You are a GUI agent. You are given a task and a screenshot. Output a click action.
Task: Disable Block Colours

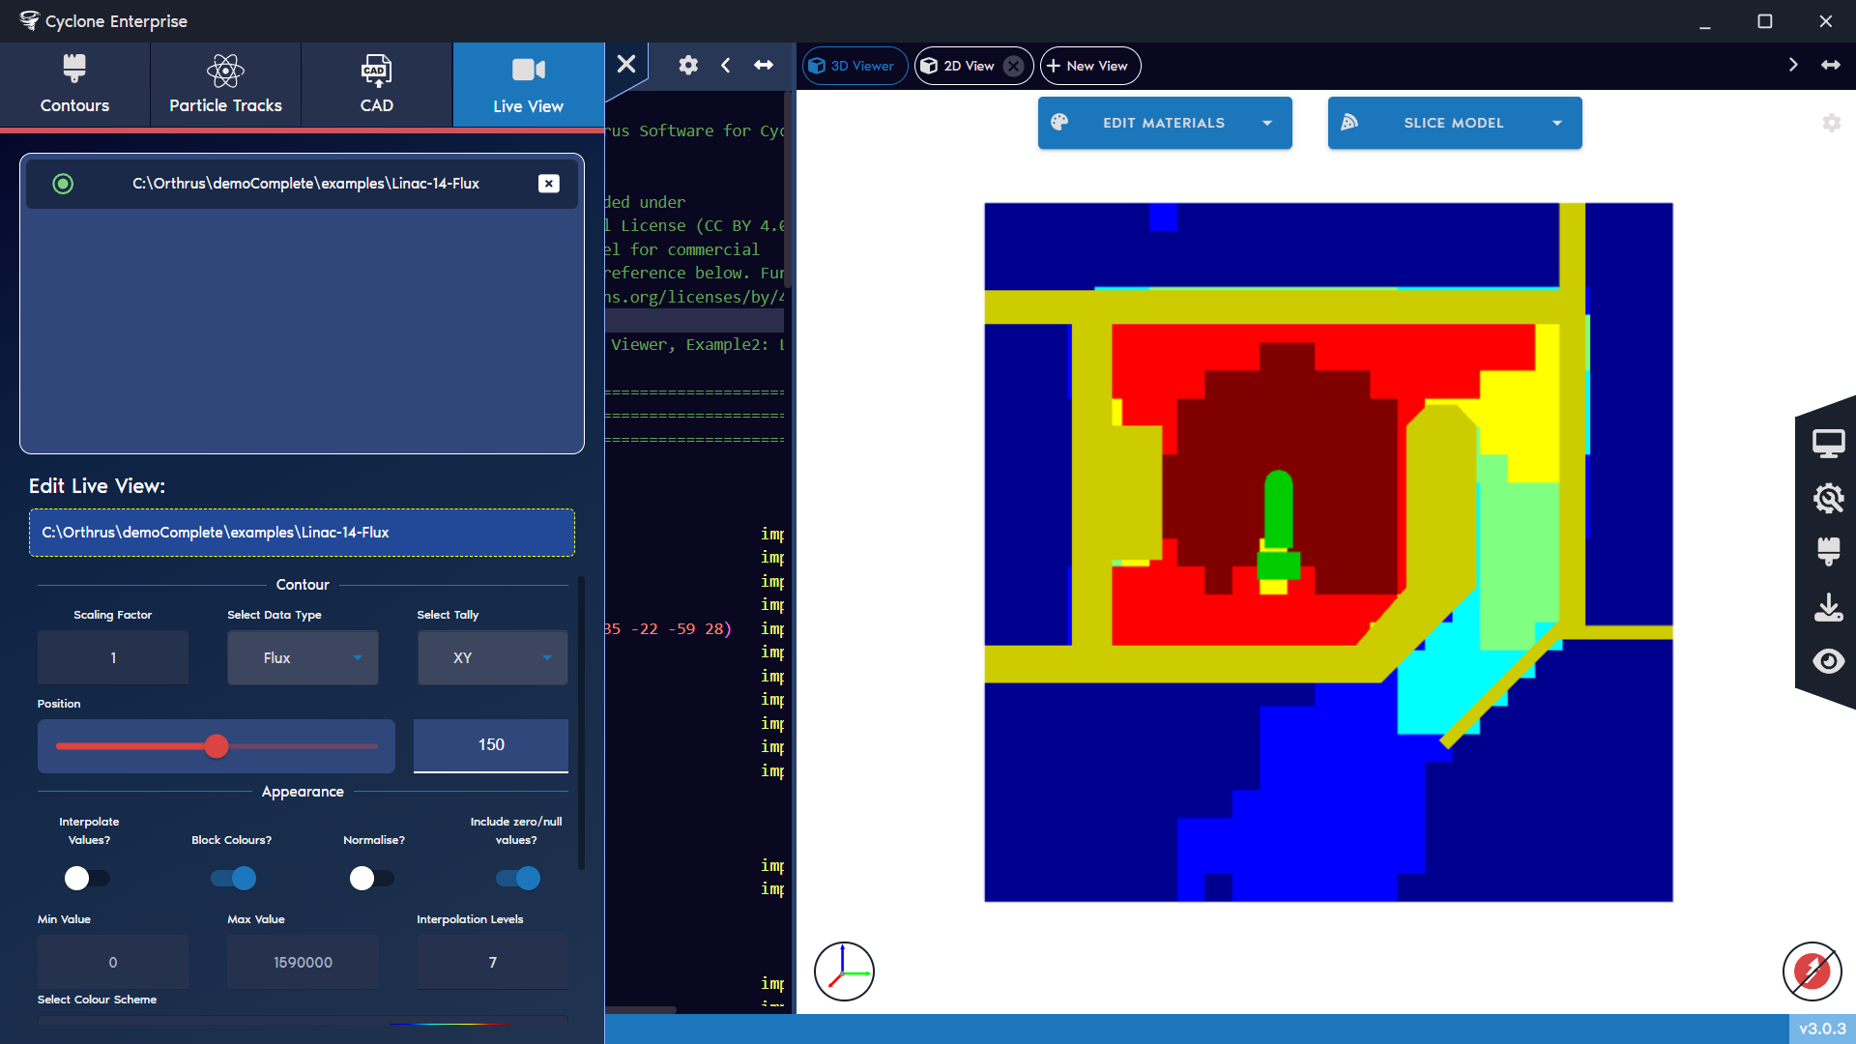(x=231, y=878)
